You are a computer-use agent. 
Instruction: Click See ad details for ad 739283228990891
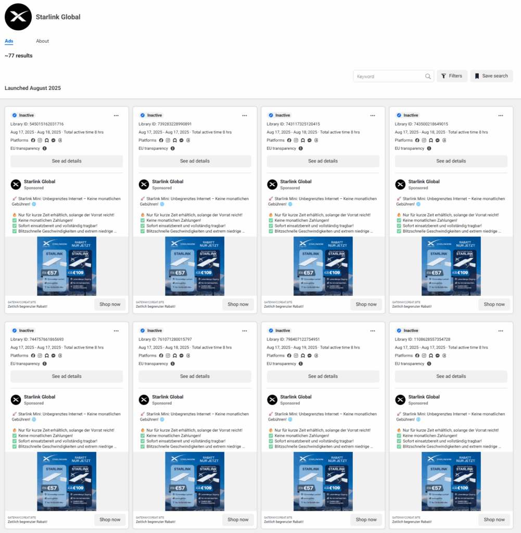click(x=195, y=161)
